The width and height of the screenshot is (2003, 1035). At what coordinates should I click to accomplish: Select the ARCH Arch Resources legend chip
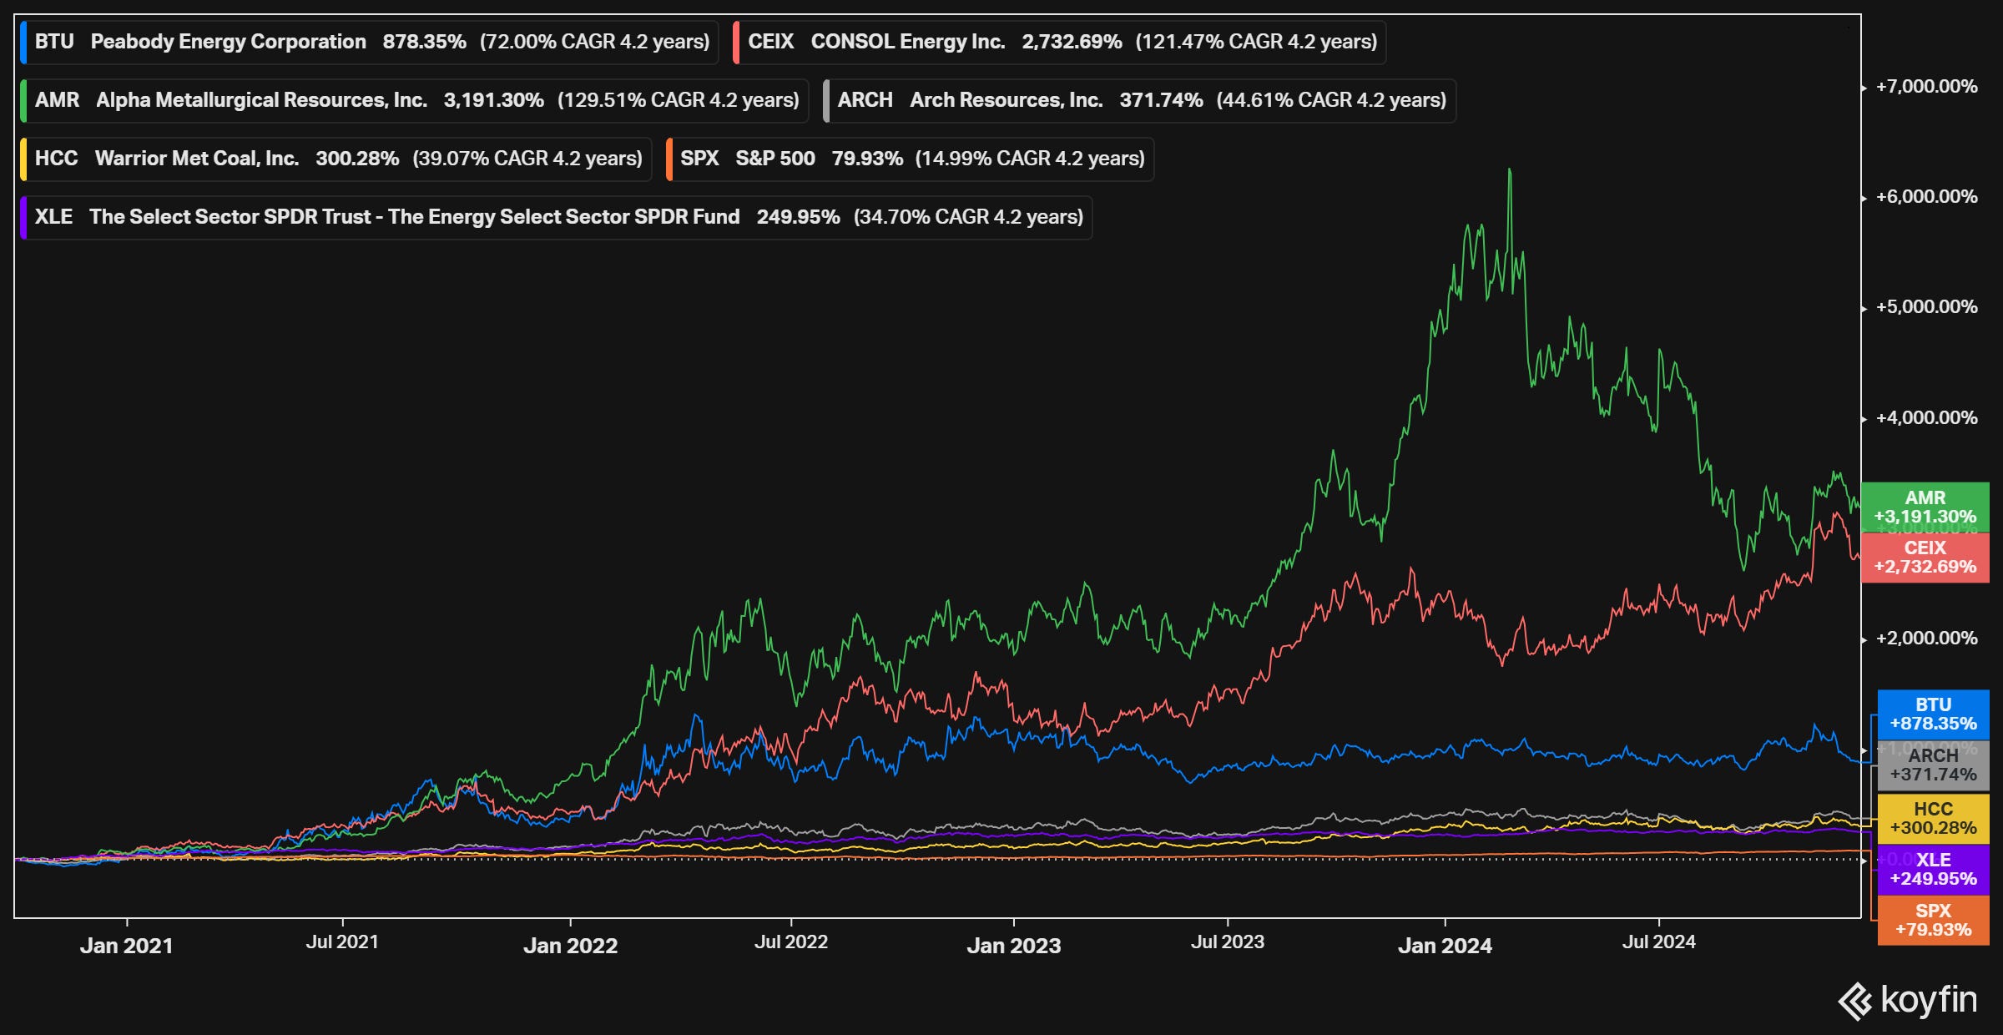1139,100
